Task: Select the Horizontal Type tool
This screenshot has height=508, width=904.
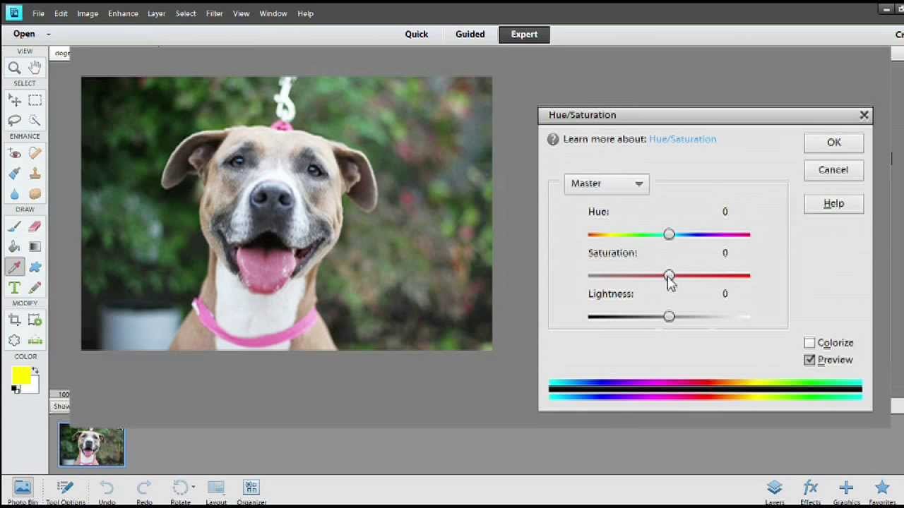Action: pos(13,286)
